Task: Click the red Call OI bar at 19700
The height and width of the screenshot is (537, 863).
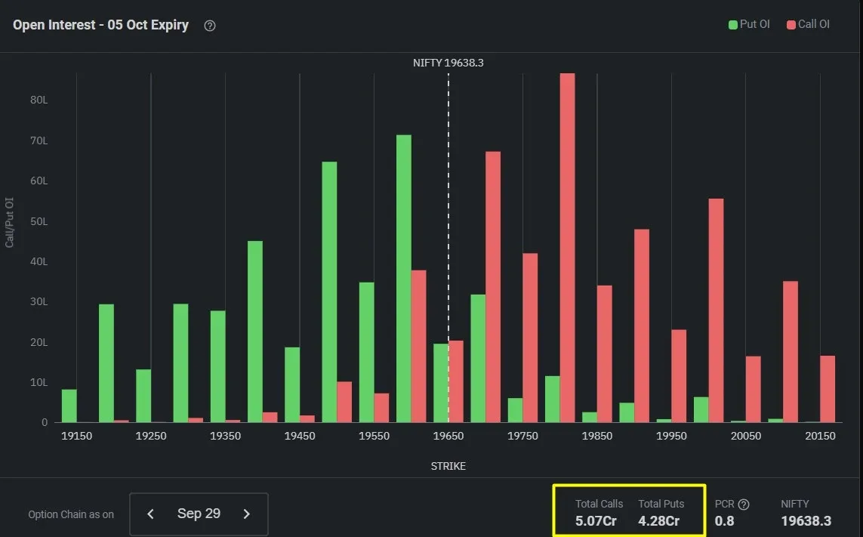Action: tap(493, 287)
